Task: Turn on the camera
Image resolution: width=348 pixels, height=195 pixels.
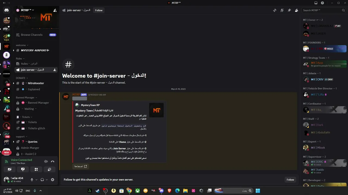Action: [x=10, y=169]
